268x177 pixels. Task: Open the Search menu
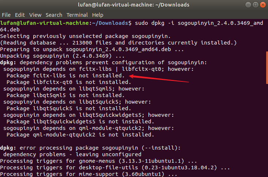[x=54, y=15]
